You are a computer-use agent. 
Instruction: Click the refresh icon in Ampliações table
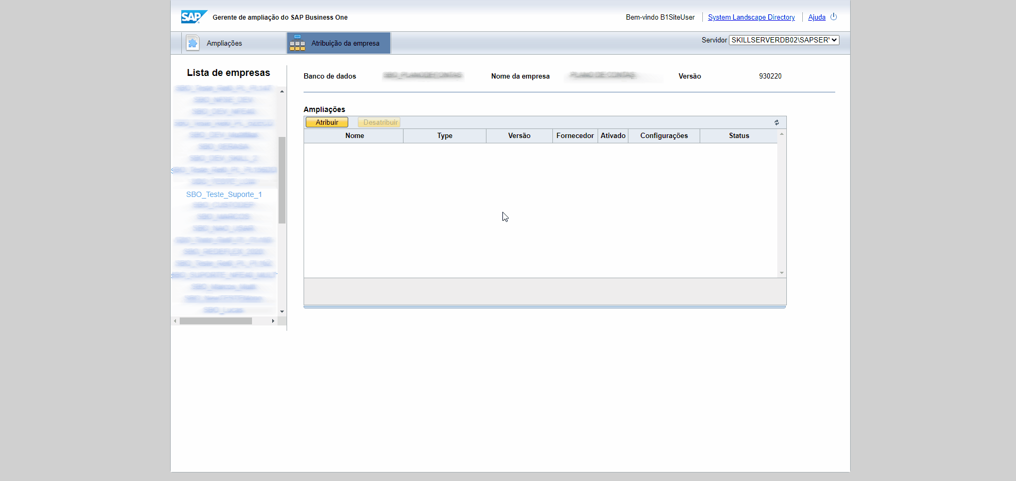pos(777,123)
